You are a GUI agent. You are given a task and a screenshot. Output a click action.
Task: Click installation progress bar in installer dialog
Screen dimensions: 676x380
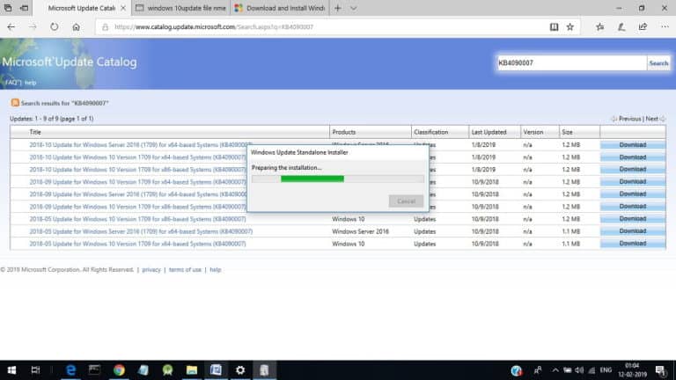point(338,179)
